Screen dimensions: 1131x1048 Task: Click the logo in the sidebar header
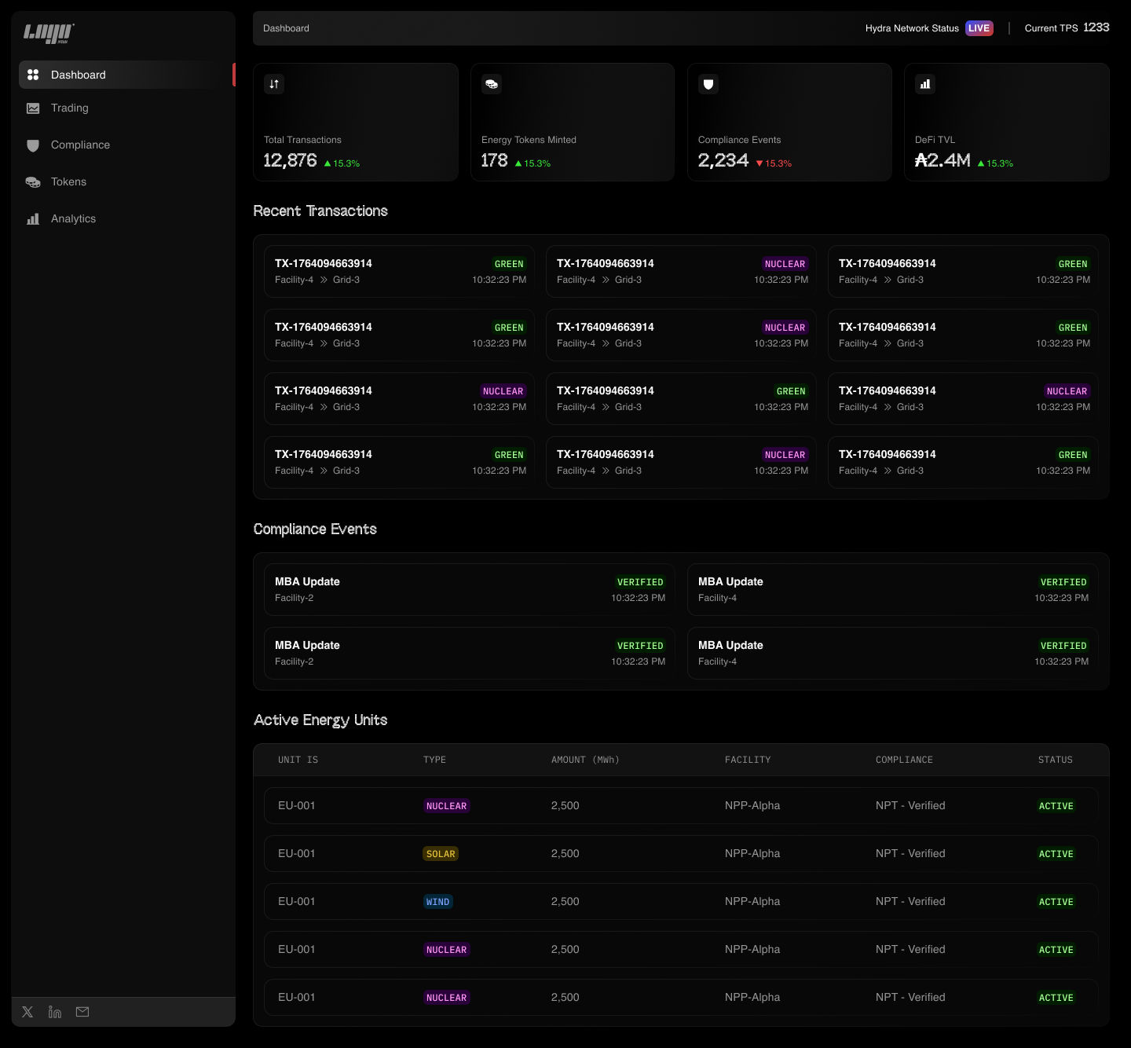[x=49, y=33]
